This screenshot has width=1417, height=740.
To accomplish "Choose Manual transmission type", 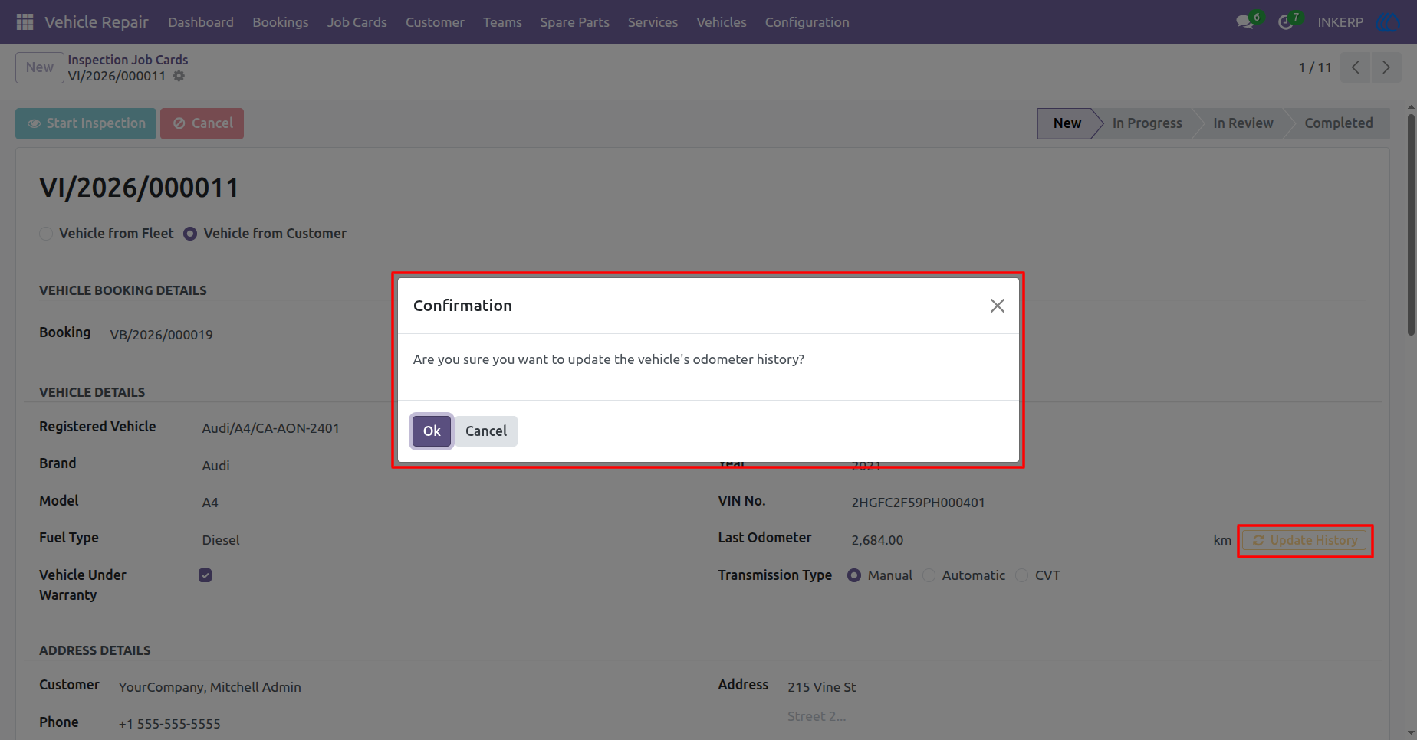I will coord(854,575).
